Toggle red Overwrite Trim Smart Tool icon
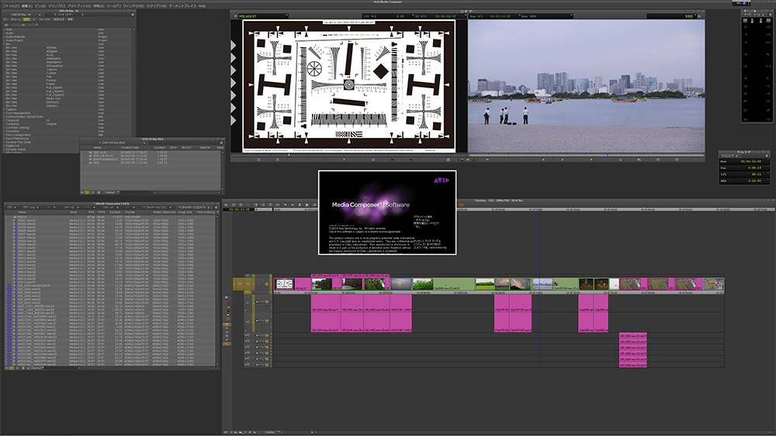This screenshot has height=436, width=776. (x=228, y=311)
